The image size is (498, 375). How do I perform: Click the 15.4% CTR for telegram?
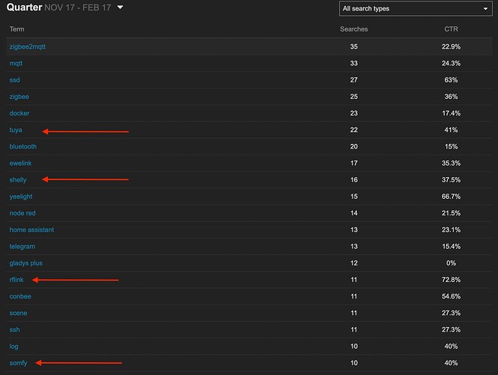(451, 247)
